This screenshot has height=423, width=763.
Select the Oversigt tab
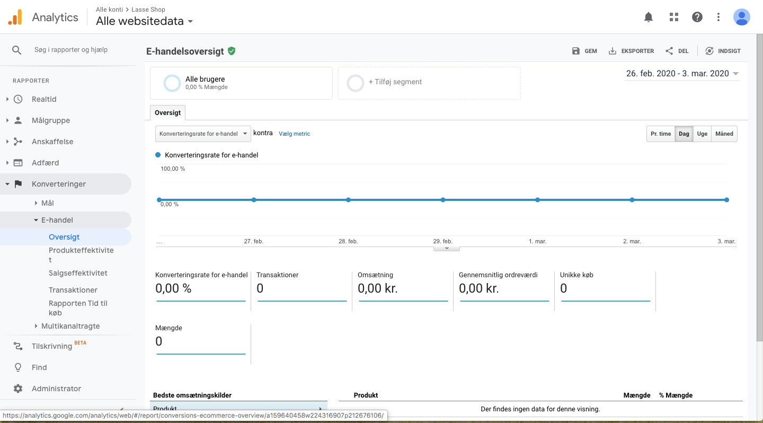168,113
